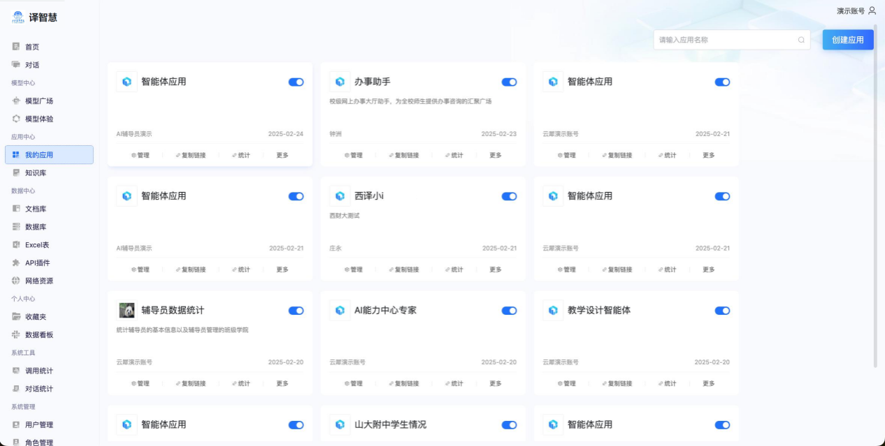Click the user avatar icon beside 演示账号
This screenshot has width=885, height=446.
872,10
